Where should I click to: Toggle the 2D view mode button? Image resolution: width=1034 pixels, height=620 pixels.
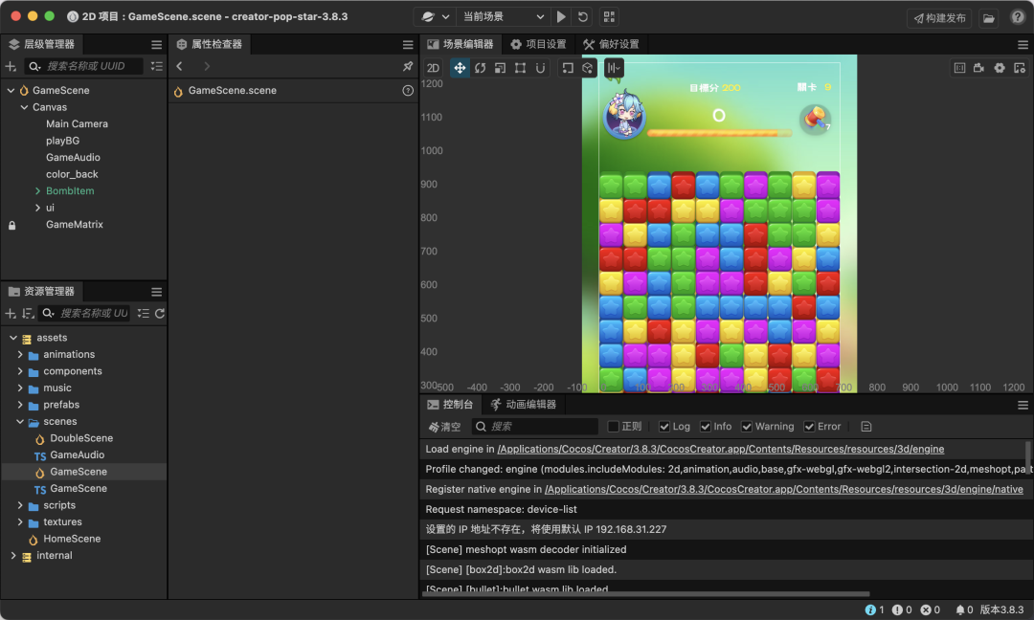434,68
